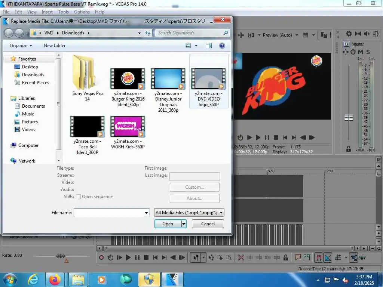Screen dimensions: 383x287
Task: Select the Burger King 2016 Ident video file
Action: pyautogui.click(x=128, y=87)
